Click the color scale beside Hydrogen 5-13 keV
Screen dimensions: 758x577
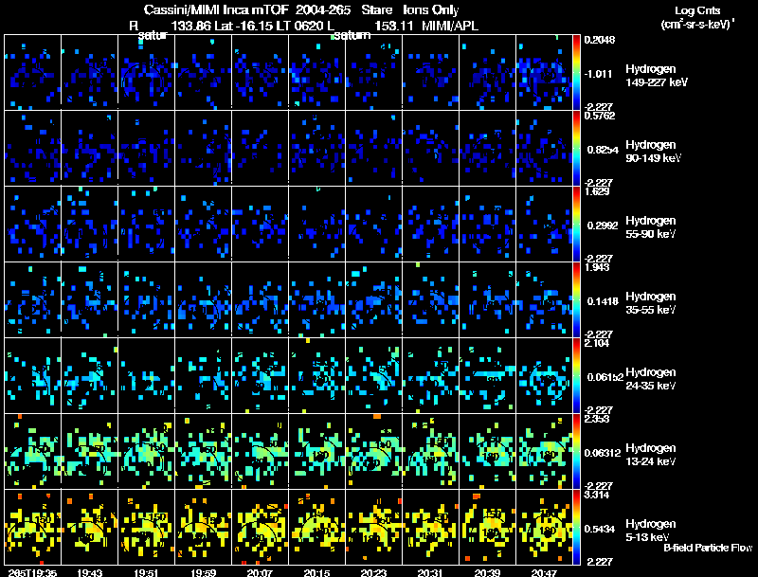576,527
